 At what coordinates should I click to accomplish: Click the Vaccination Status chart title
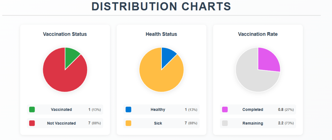tap(65, 34)
